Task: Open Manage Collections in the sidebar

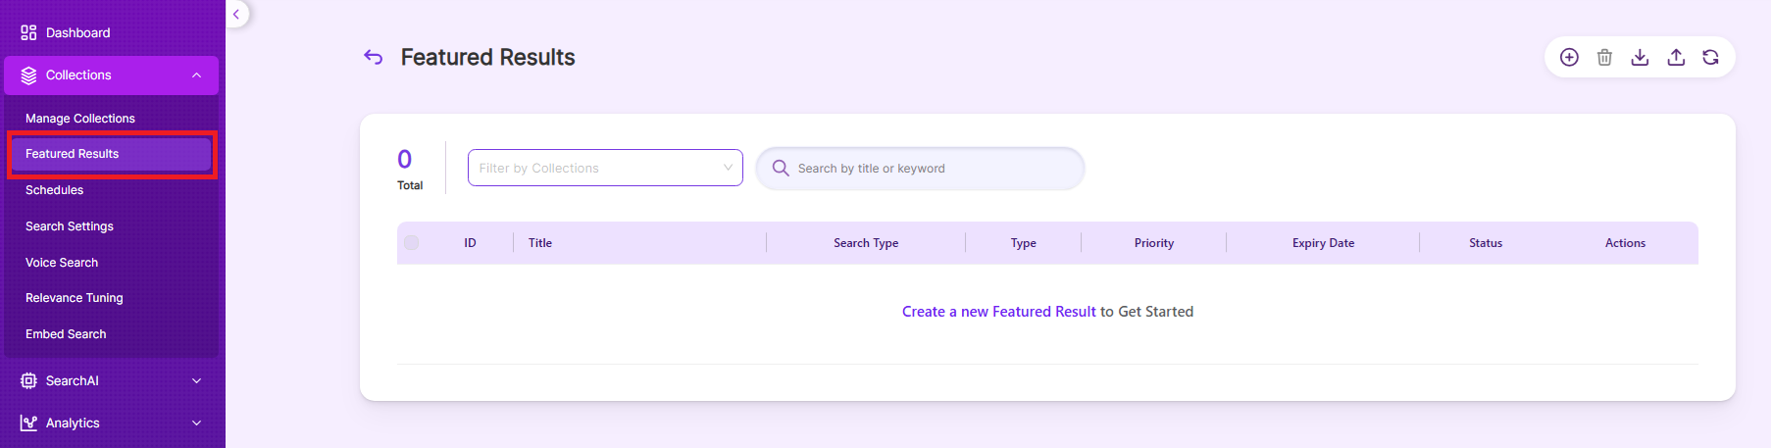Action: [x=80, y=118]
